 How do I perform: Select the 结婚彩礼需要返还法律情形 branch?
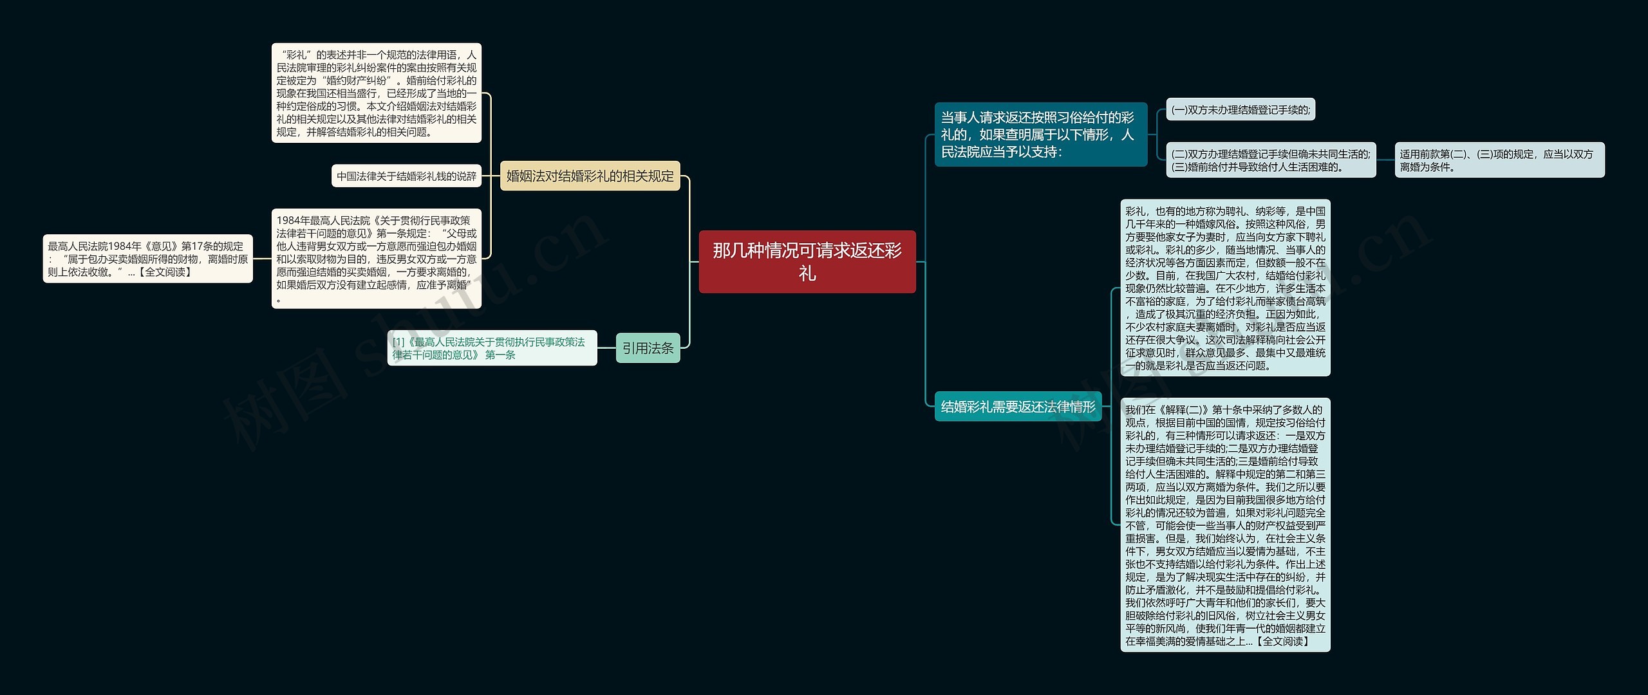tap(1018, 408)
